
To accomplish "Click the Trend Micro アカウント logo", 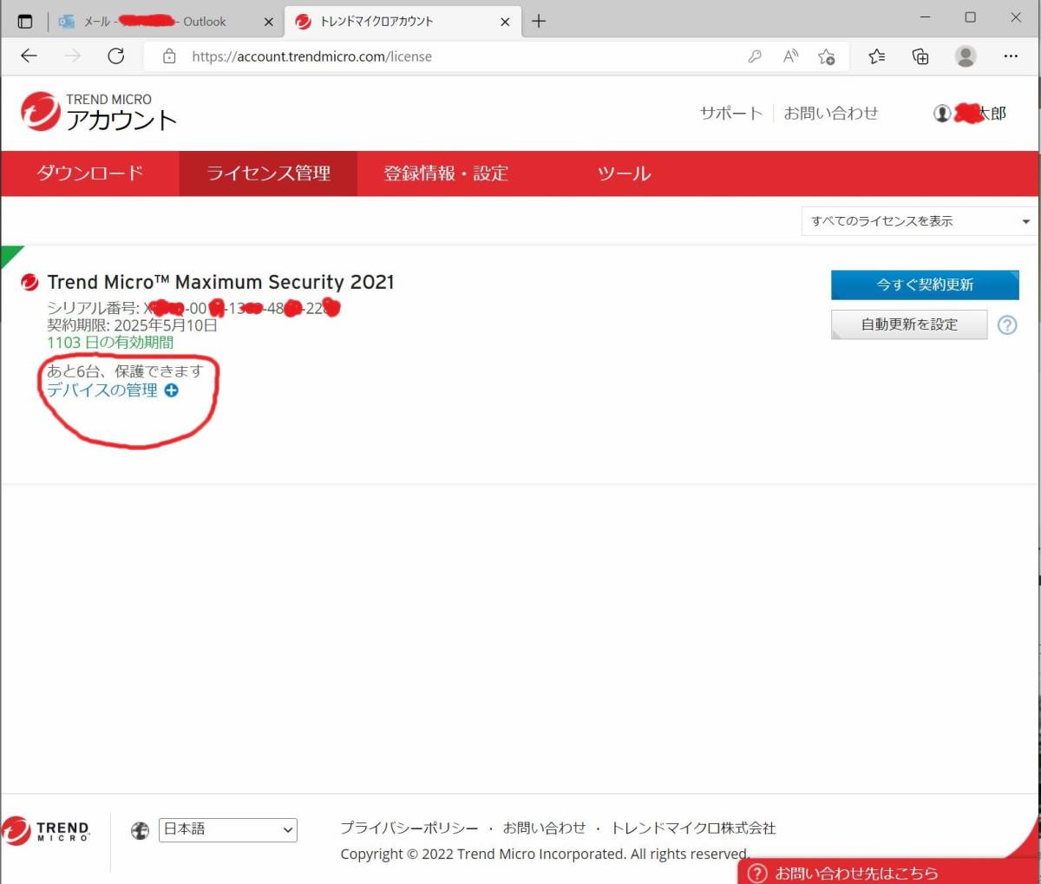I will coord(99,112).
